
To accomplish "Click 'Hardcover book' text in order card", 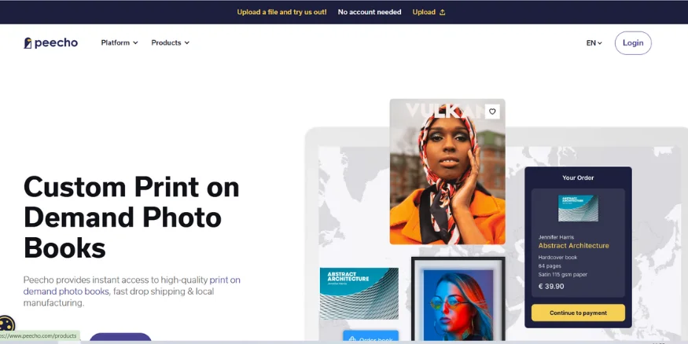I will 557,258.
